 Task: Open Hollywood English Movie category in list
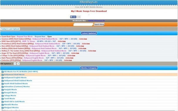tap(15, 78)
